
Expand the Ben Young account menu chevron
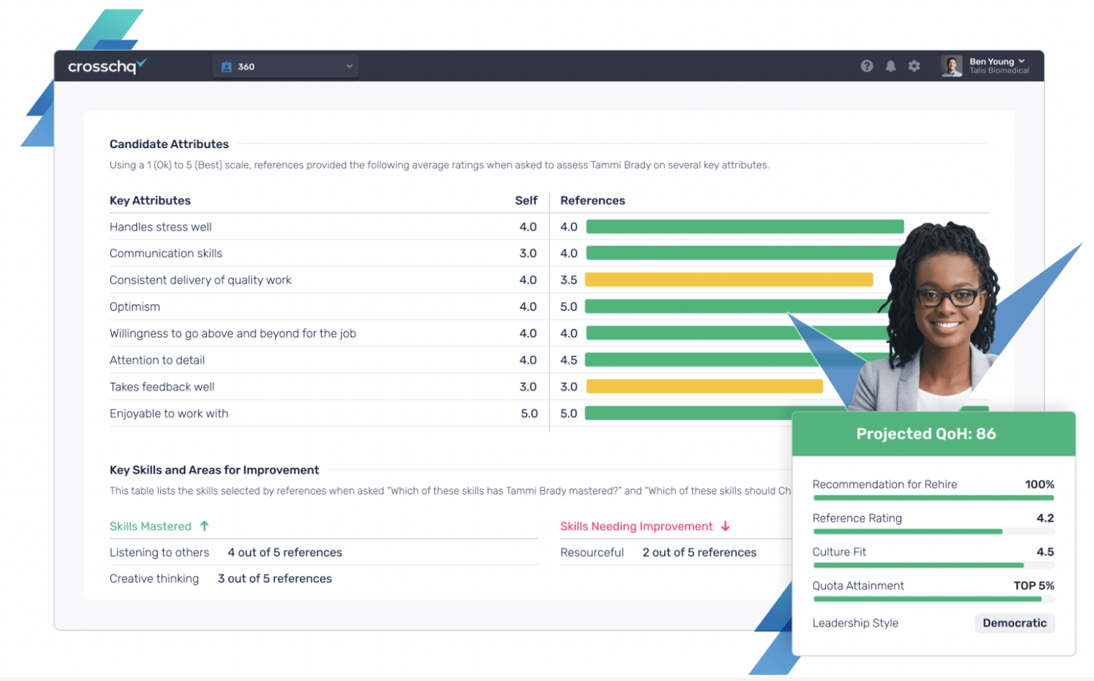click(x=1021, y=61)
